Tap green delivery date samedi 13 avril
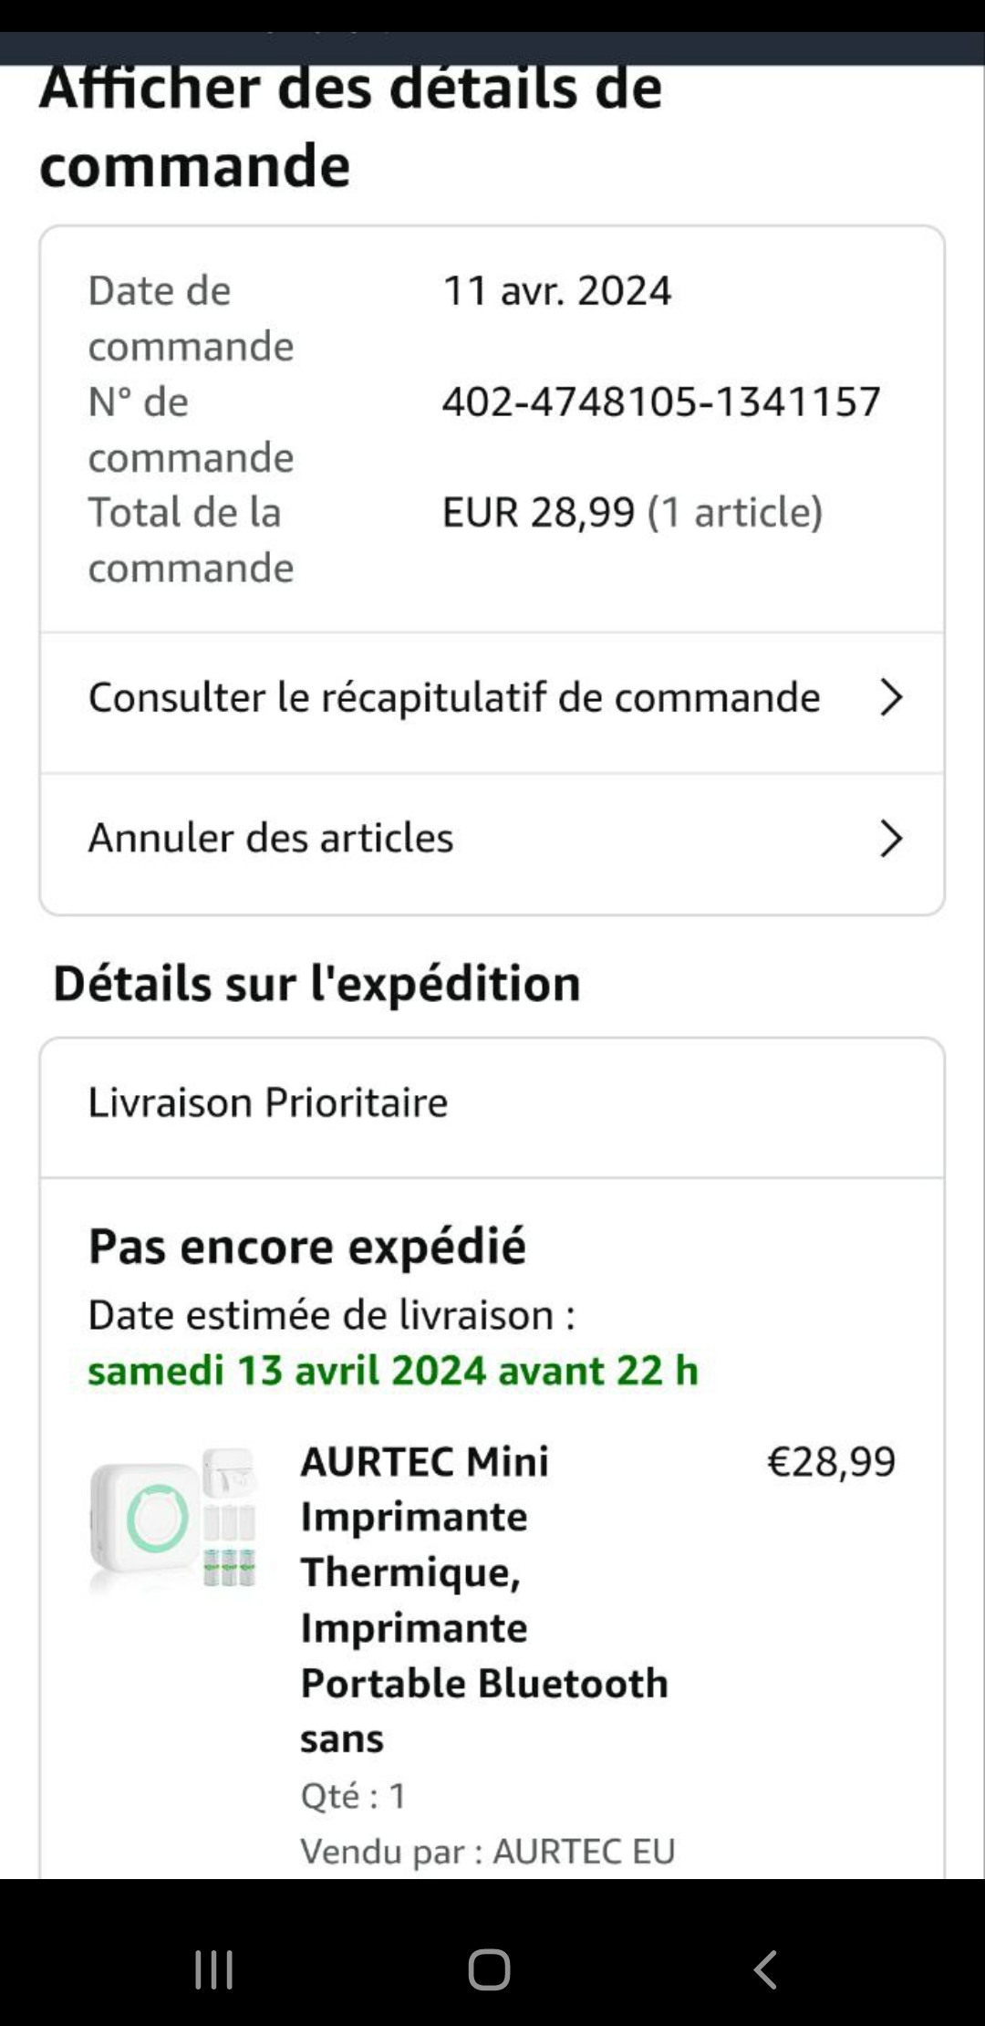985x2026 pixels. pos(393,1370)
